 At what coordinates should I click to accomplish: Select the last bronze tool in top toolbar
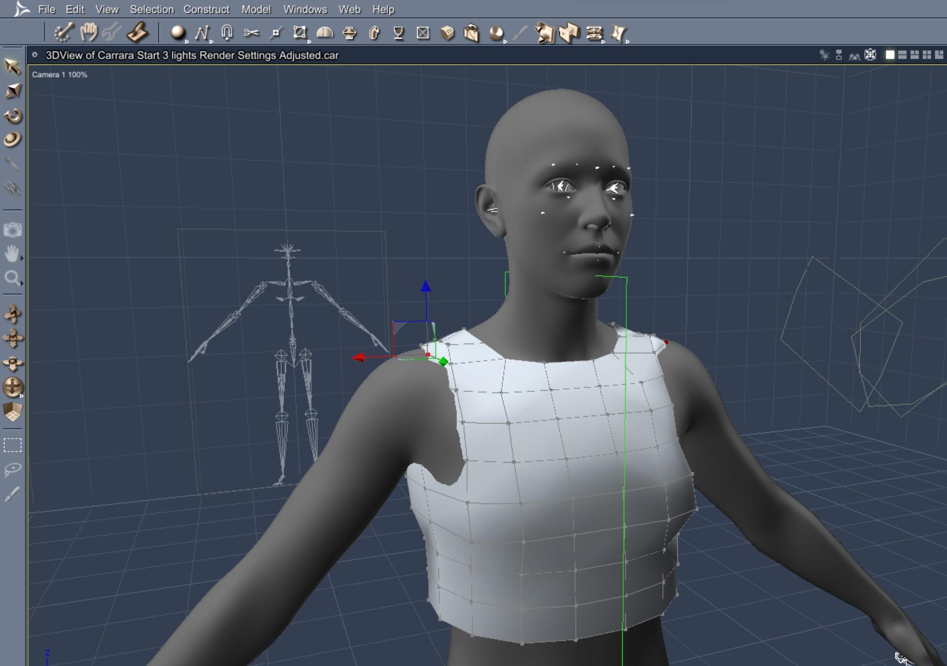[618, 33]
